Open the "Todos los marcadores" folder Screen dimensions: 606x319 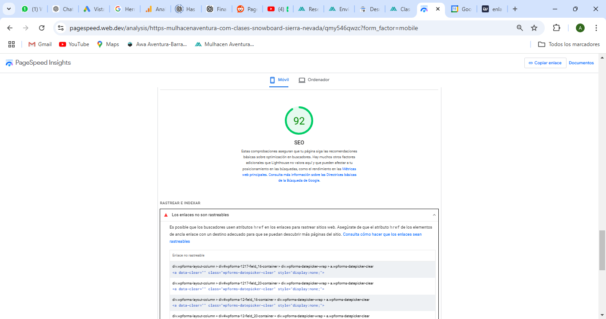[569, 44]
